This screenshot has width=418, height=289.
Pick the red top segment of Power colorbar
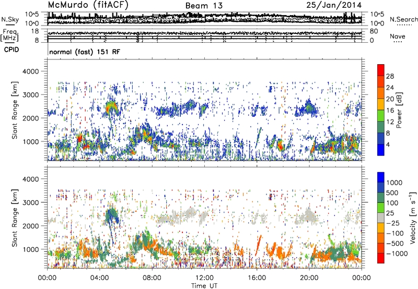click(x=381, y=70)
